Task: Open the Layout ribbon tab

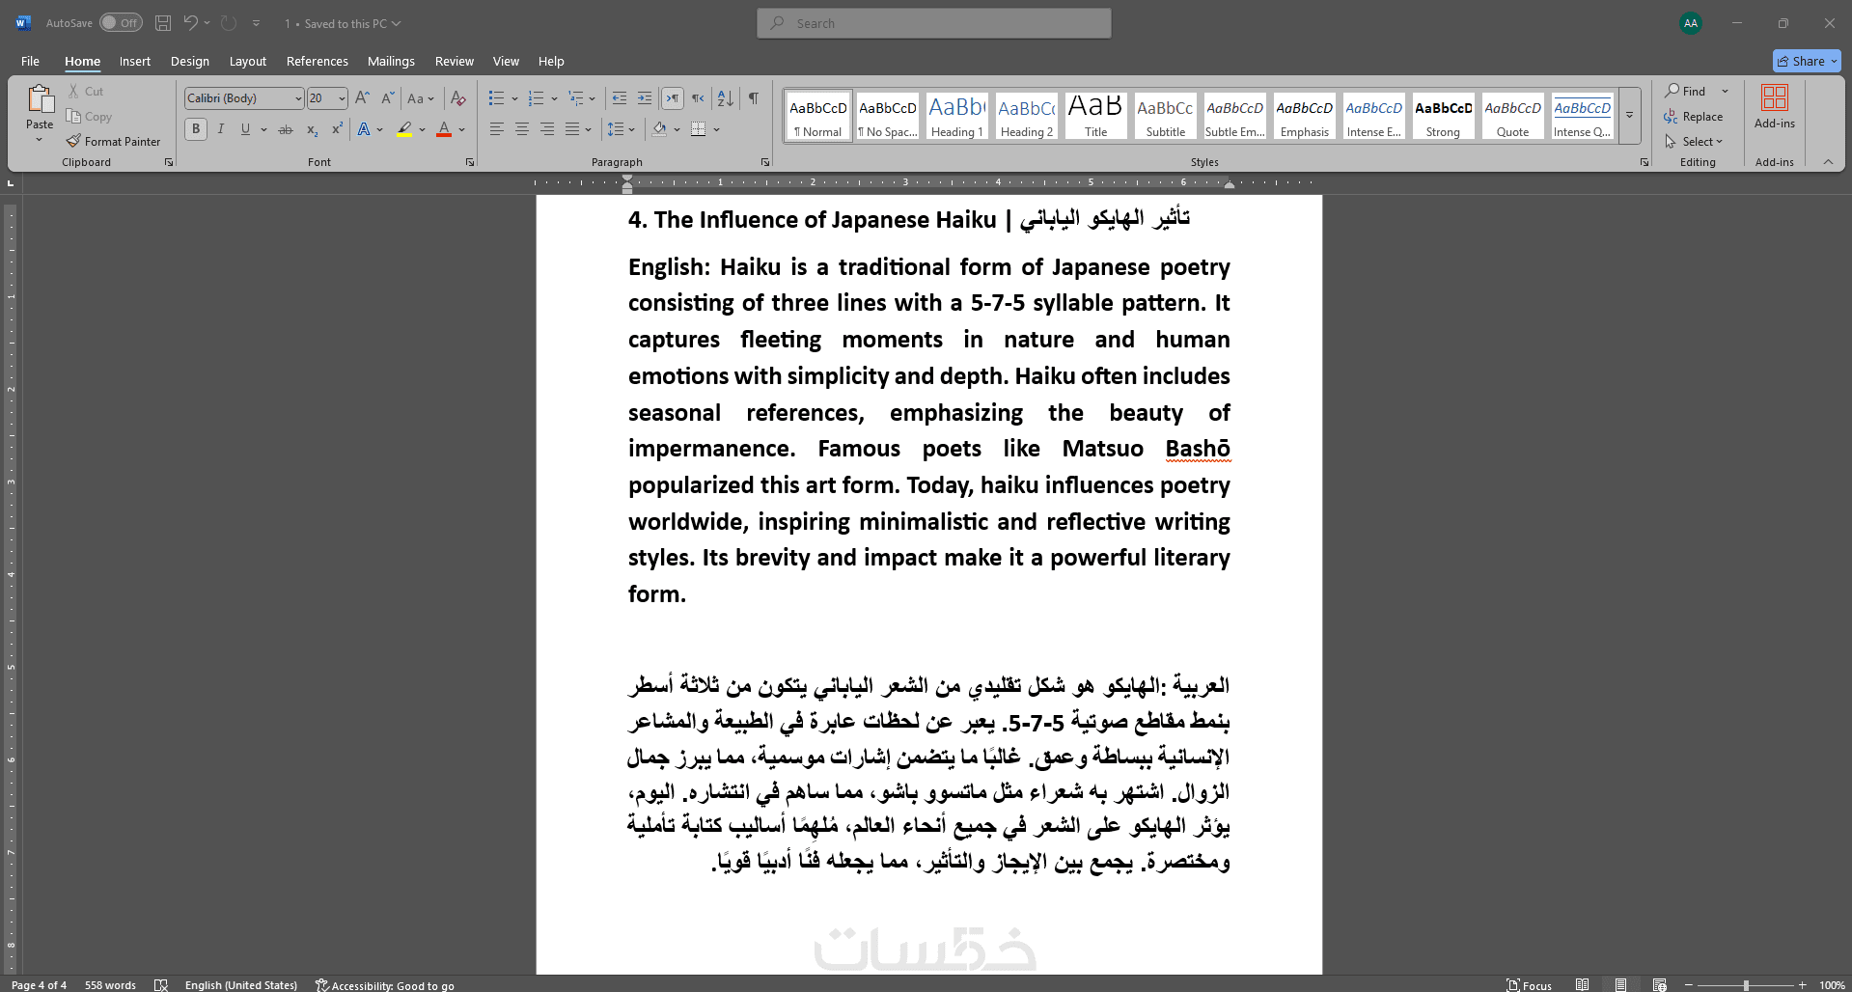Action: (247, 61)
